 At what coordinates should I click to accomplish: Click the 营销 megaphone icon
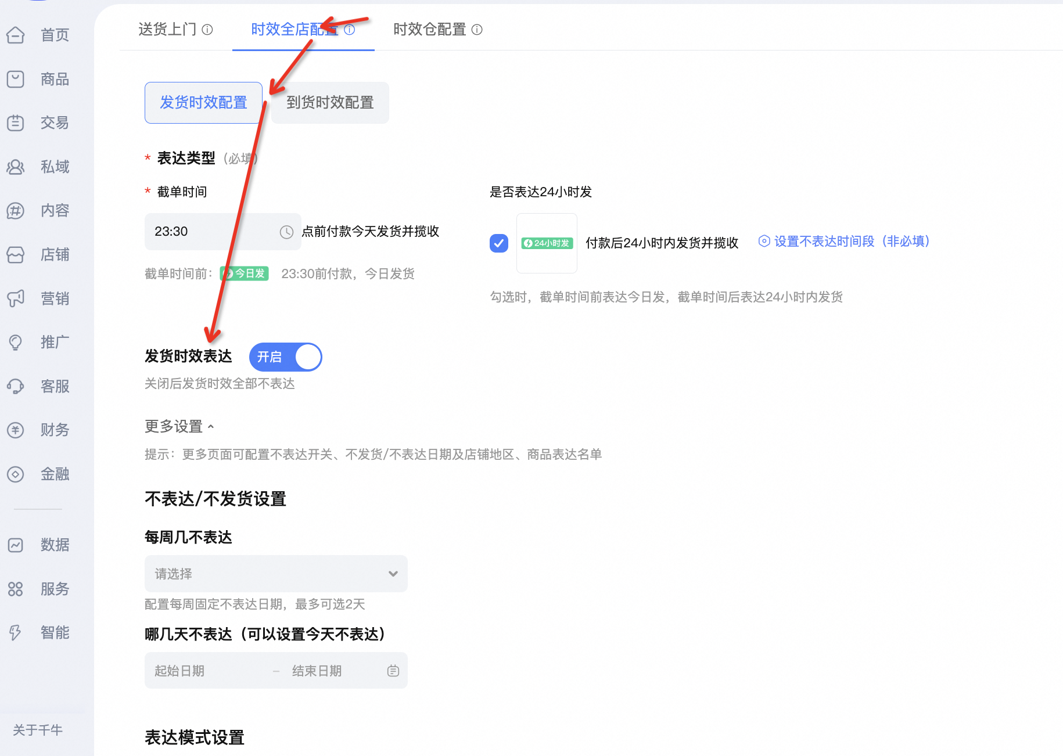tap(16, 298)
